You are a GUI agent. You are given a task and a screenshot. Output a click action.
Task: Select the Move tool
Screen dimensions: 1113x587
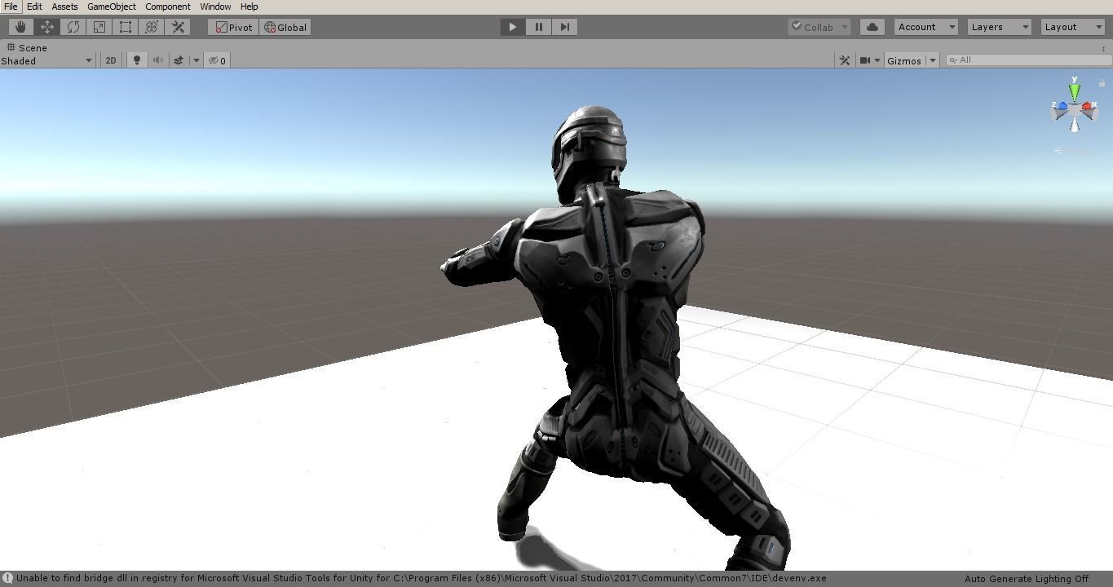pos(46,27)
